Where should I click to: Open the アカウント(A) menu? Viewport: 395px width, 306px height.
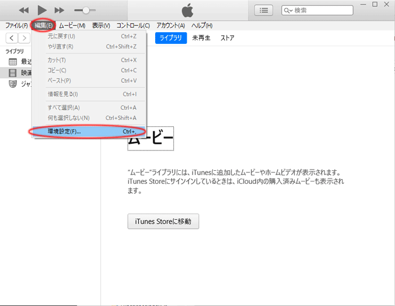pyautogui.click(x=170, y=25)
